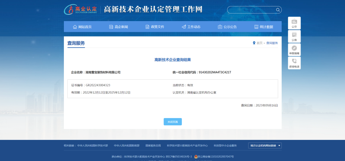Open the 申报指南 compass icon
The width and height of the screenshot is (345, 161).
pyautogui.click(x=294, y=48)
